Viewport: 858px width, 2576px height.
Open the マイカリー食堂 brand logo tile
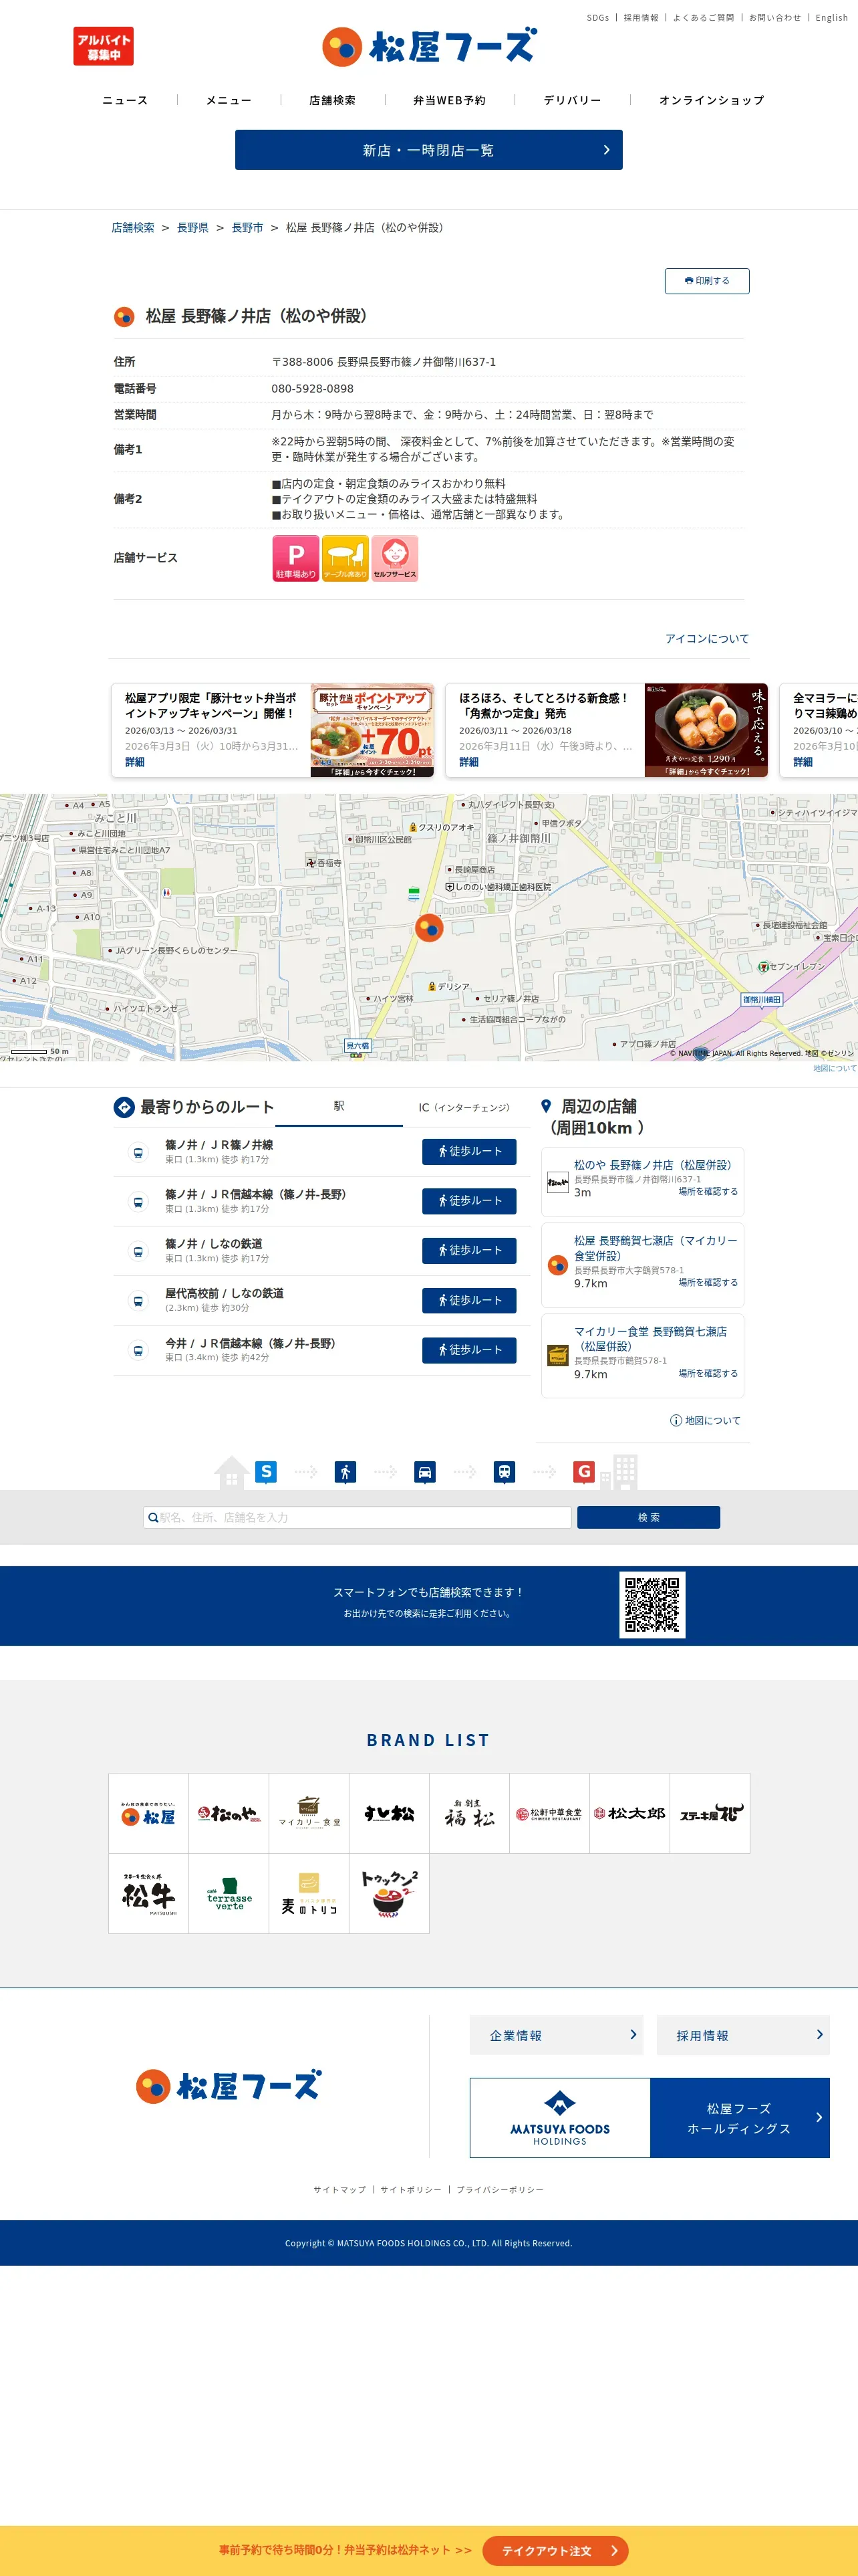coord(309,1814)
